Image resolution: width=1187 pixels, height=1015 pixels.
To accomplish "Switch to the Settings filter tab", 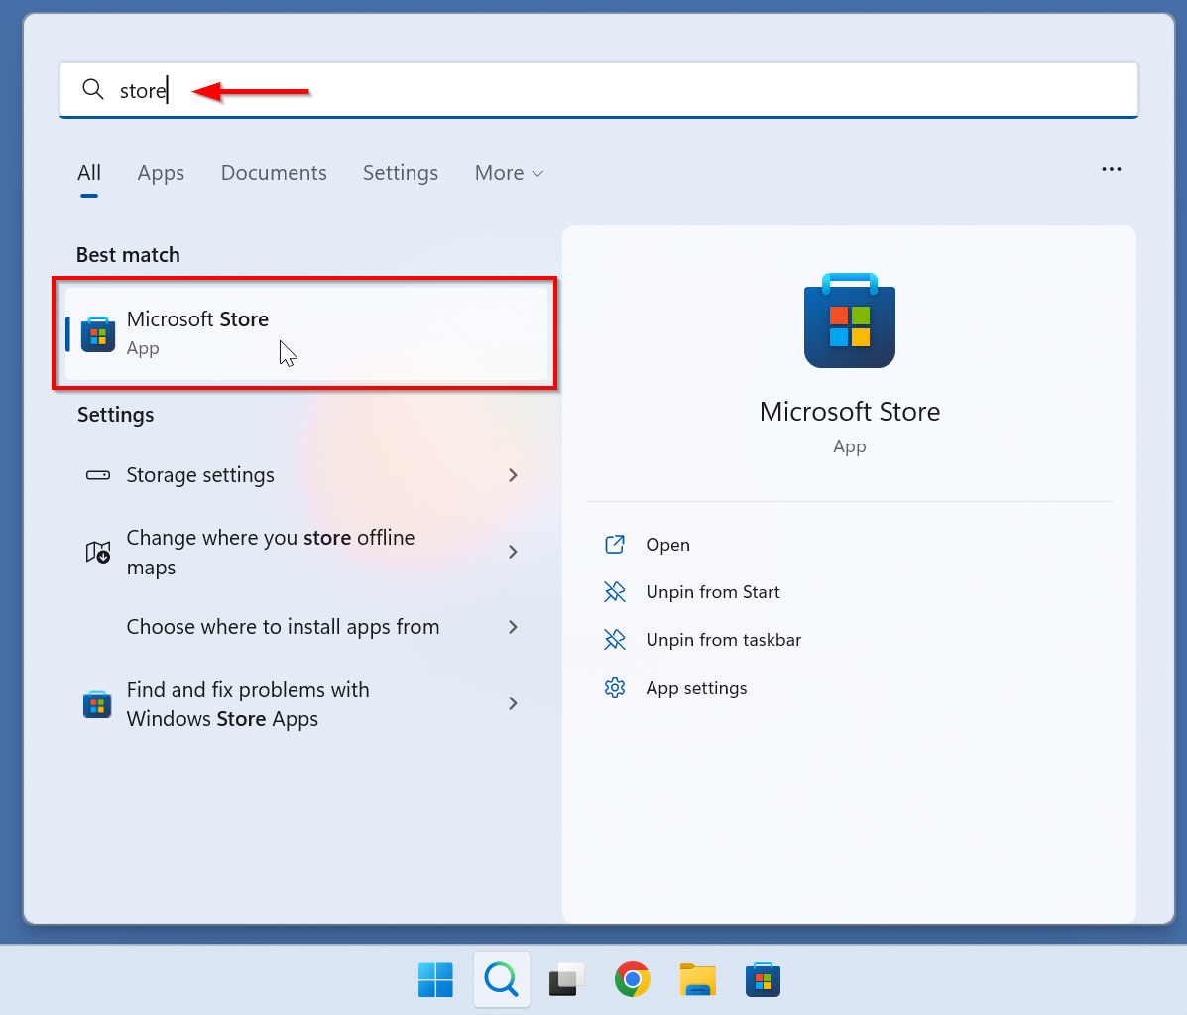I will (401, 173).
